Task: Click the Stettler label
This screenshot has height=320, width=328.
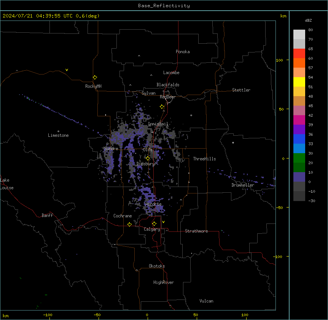Action: click(x=241, y=90)
